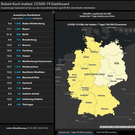Open Aktueller Lagebericht des RKI link
Image resolution: width=135 pixels, height=135 pixels.
point(97,14)
